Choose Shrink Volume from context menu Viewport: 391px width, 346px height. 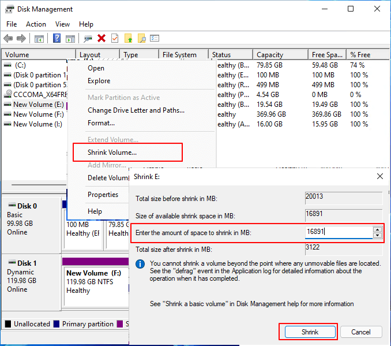pyautogui.click(x=112, y=152)
